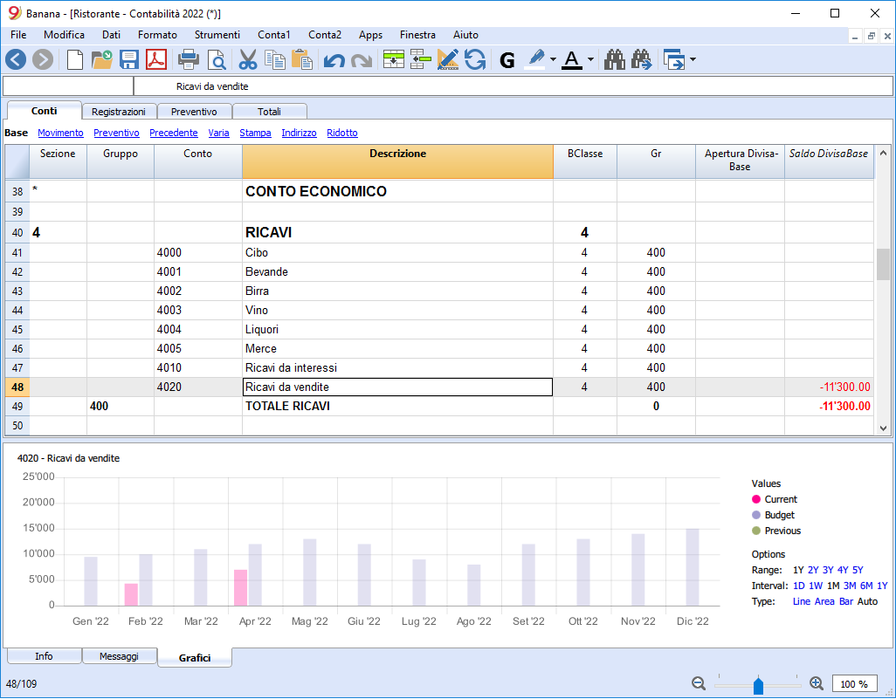
Task: Click the formula bar with Ricavi da vendite
Action: (x=513, y=86)
